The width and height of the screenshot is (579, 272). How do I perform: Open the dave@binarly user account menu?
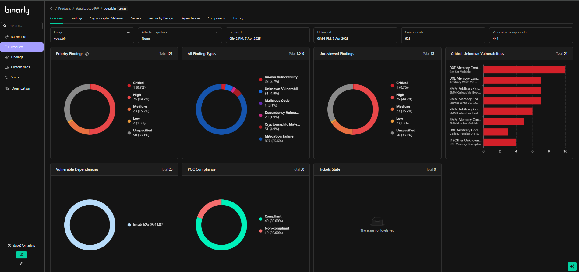coord(22,245)
